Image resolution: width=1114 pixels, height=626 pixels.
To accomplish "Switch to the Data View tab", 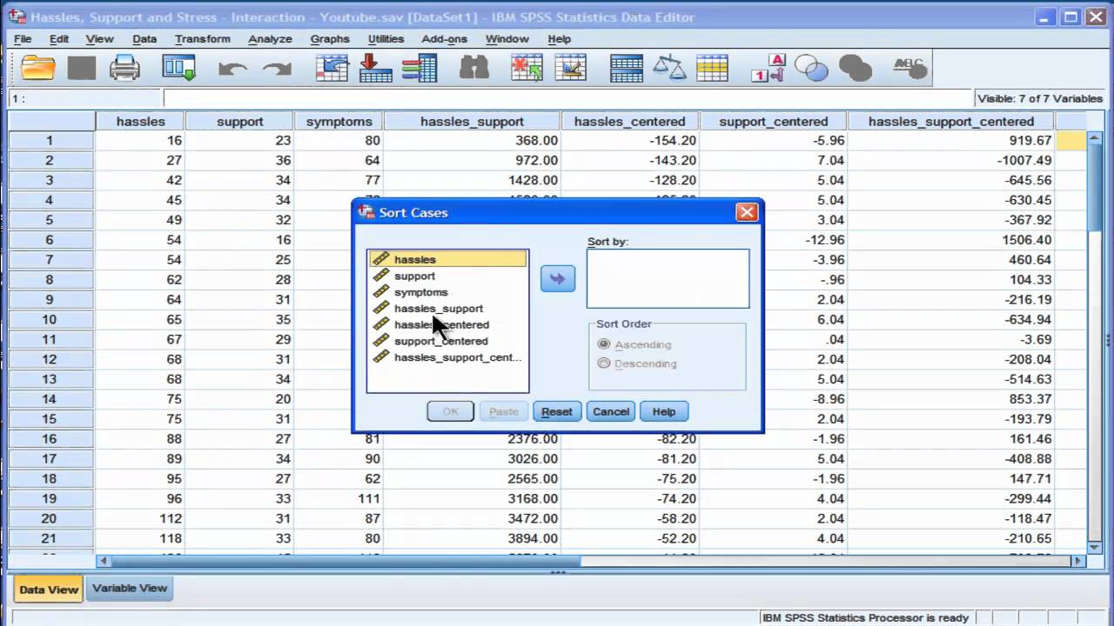I will coord(49,589).
